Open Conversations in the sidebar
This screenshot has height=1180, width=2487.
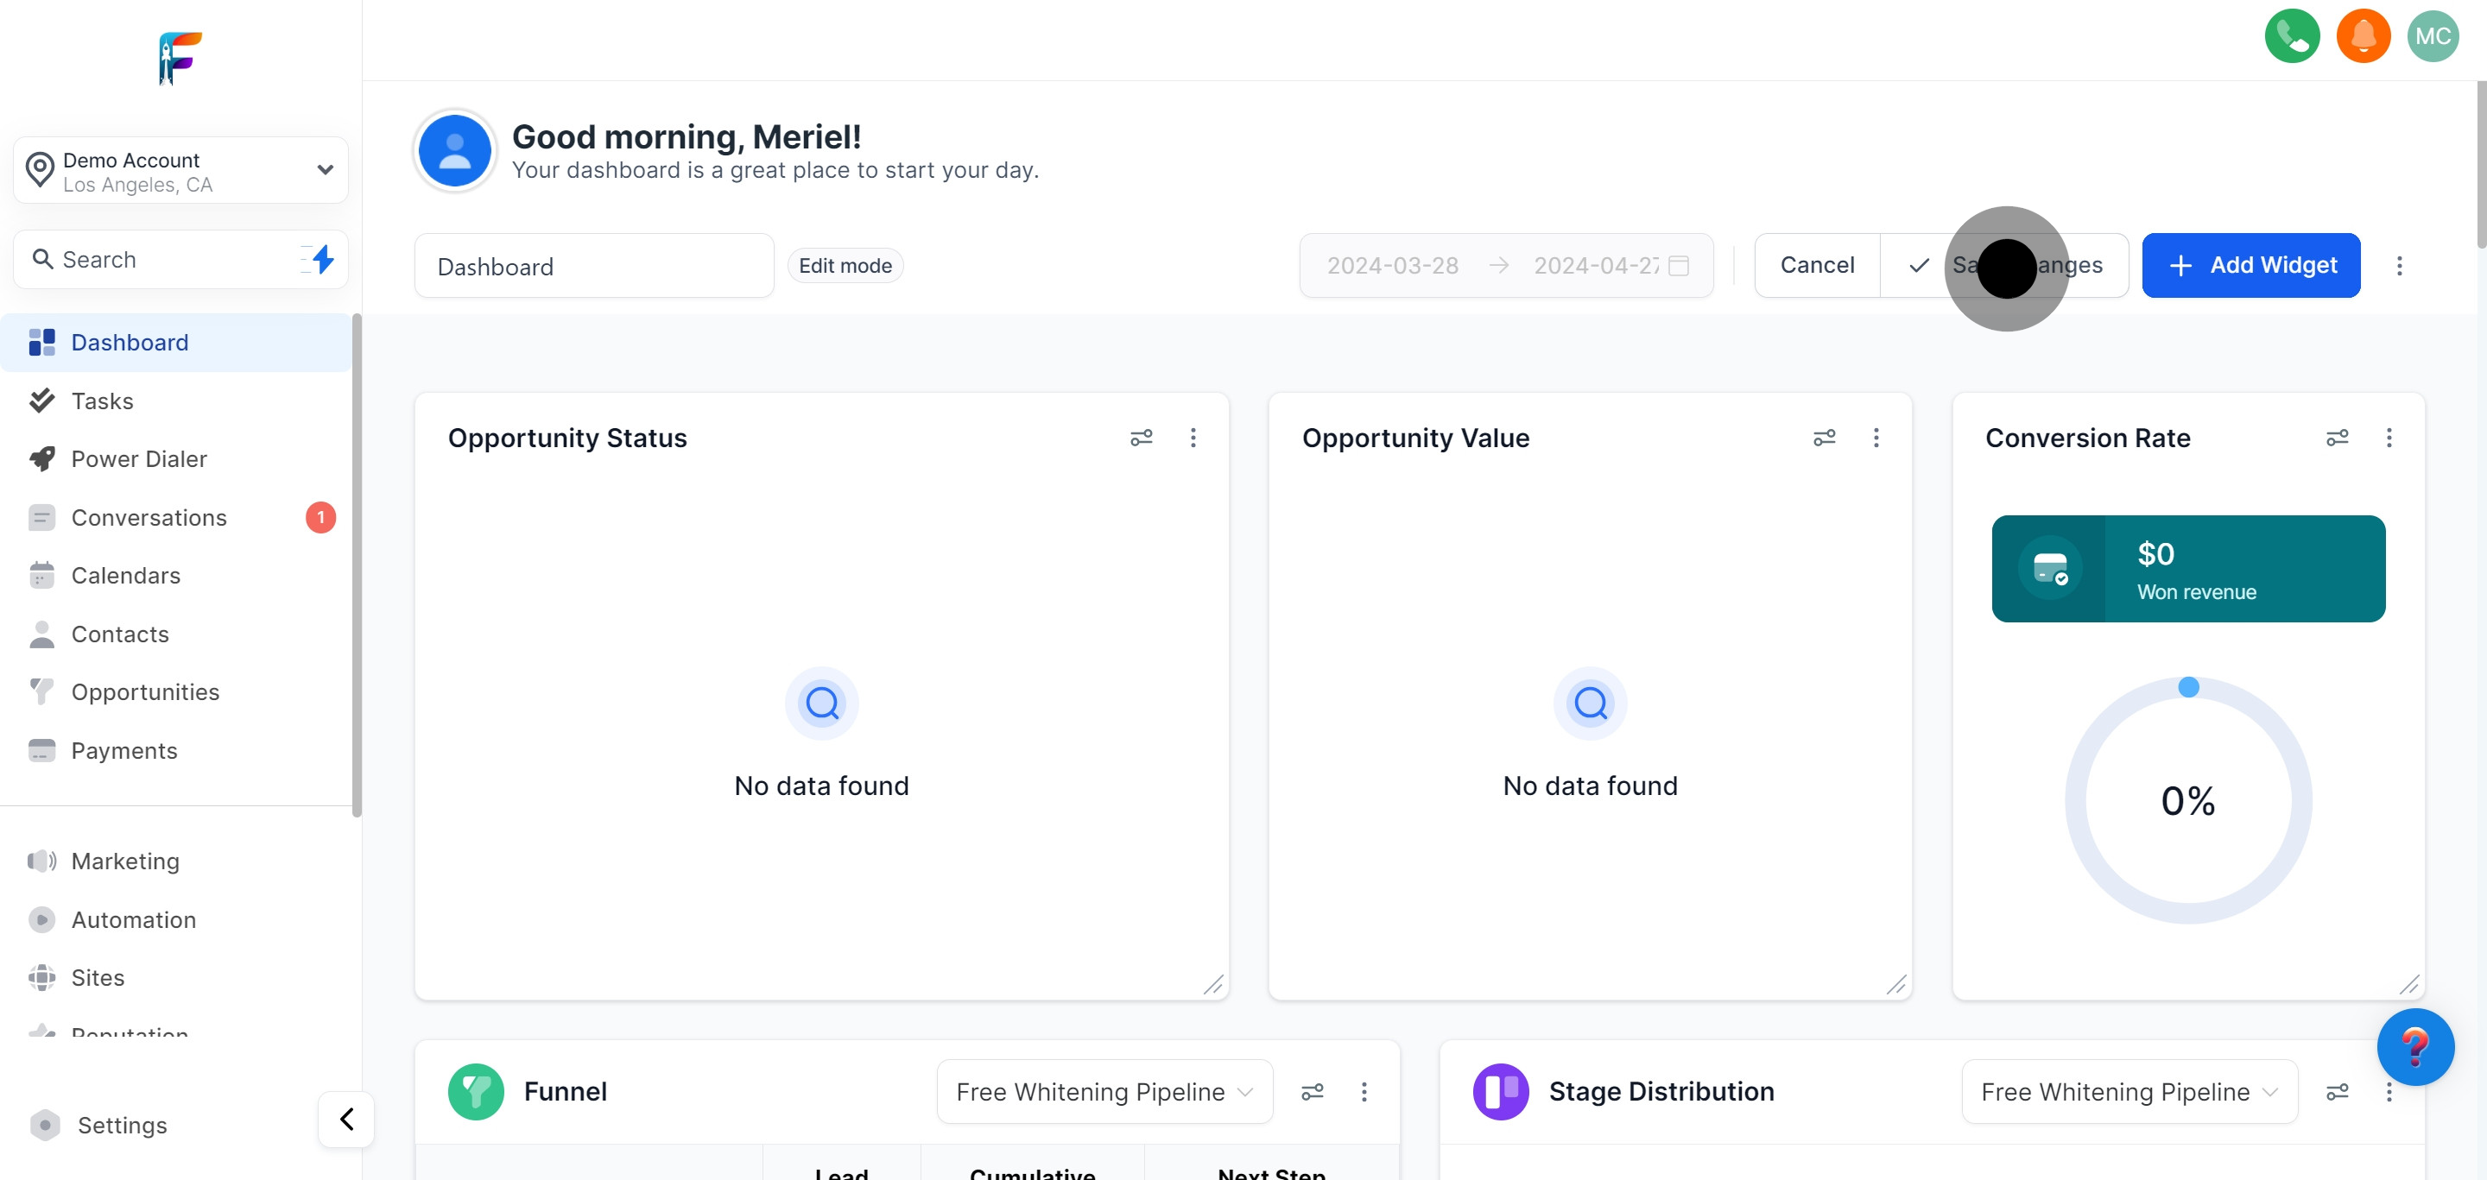(x=149, y=517)
